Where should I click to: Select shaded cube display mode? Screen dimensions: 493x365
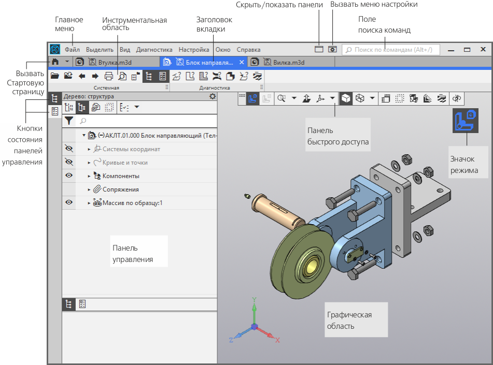[346, 98]
